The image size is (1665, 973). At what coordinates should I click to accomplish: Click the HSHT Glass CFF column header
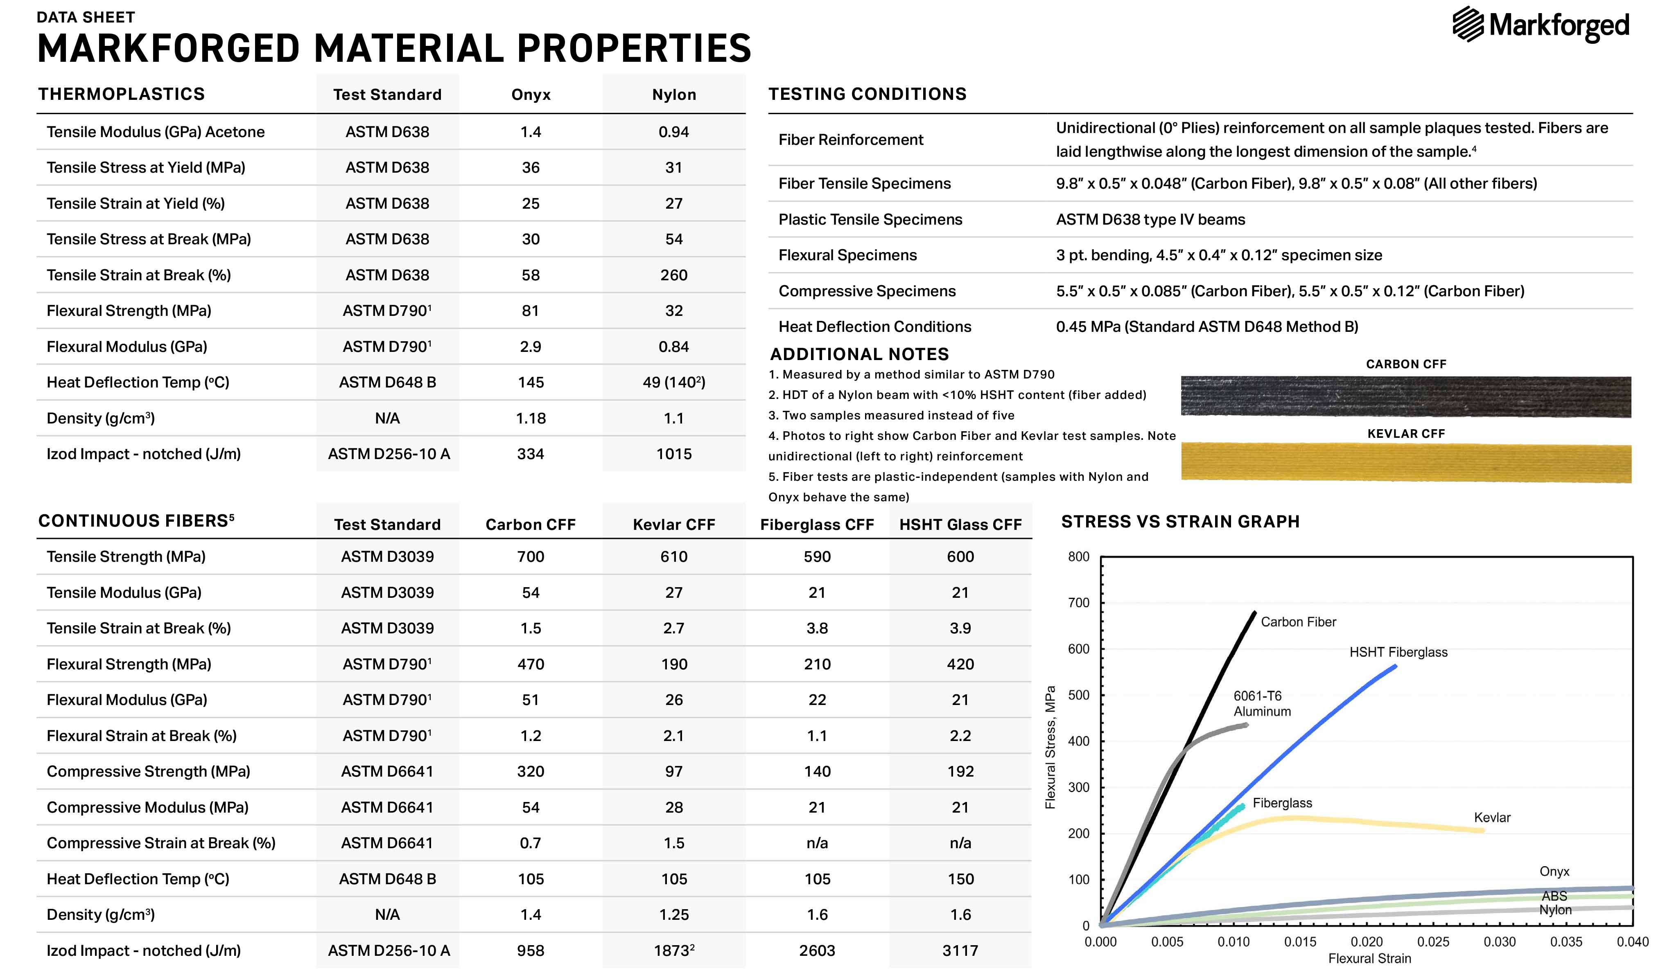pyautogui.click(x=960, y=525)
